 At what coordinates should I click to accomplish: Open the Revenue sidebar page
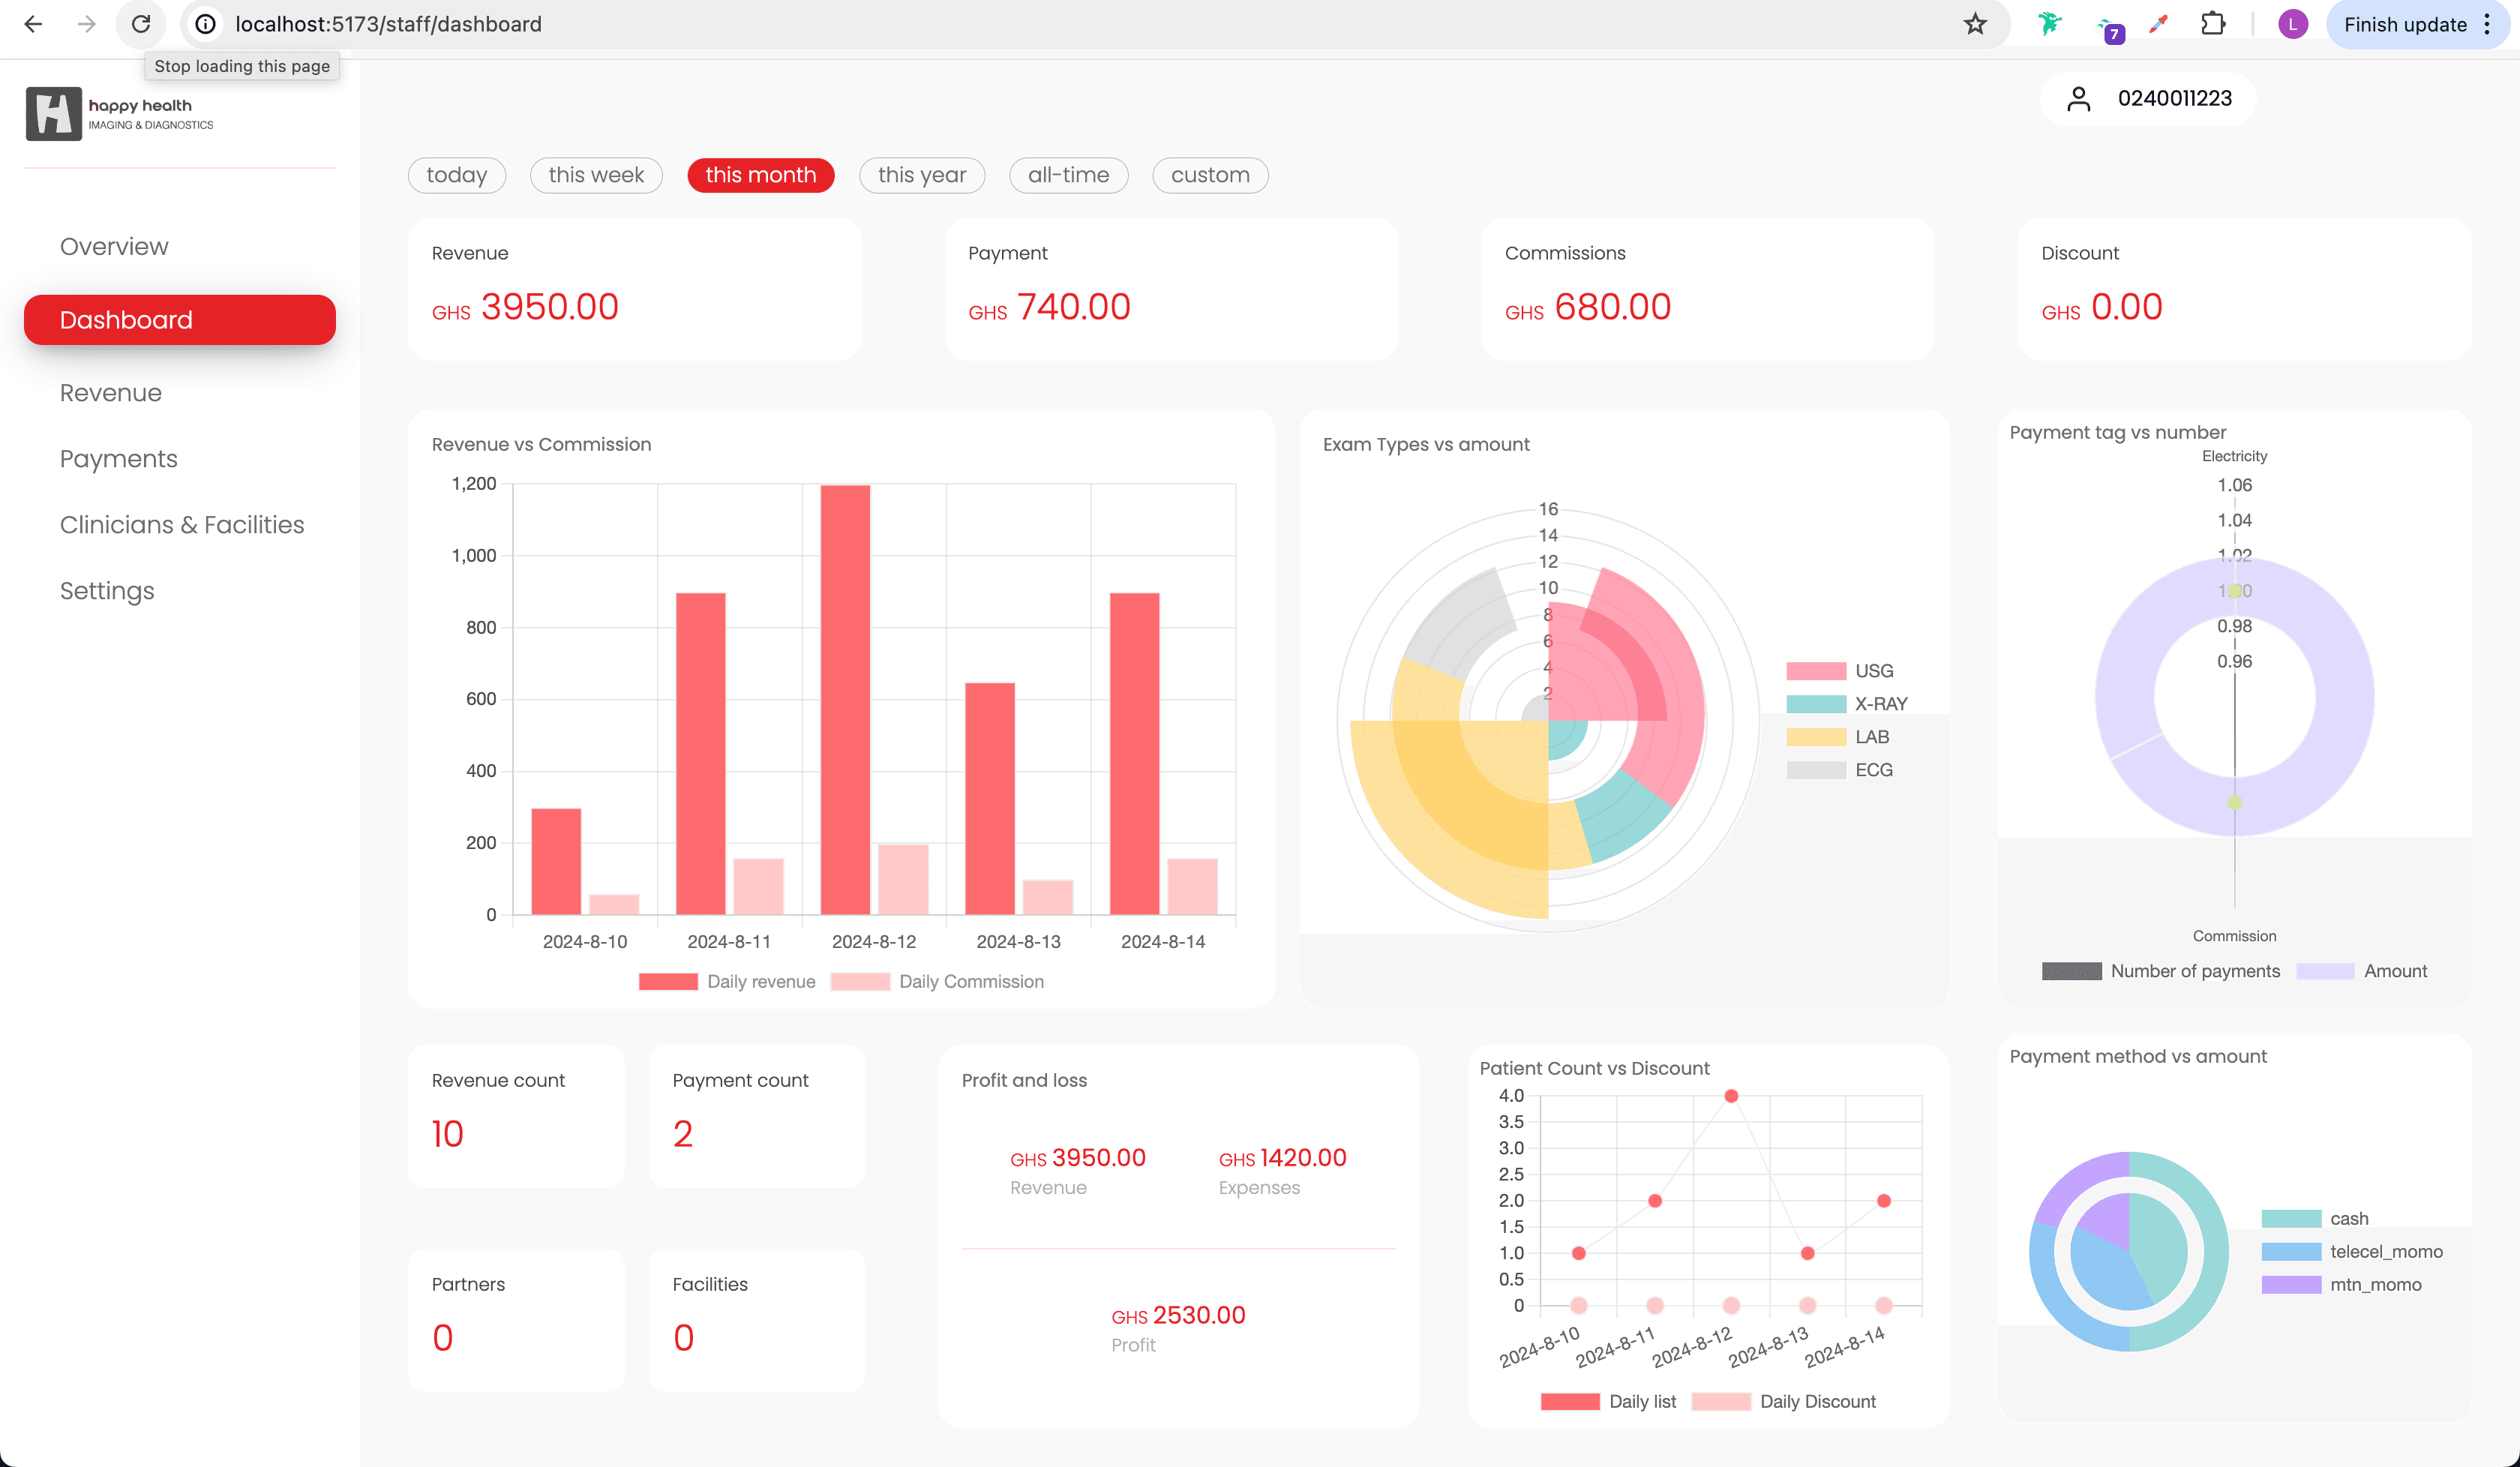(x=111, y=393)
